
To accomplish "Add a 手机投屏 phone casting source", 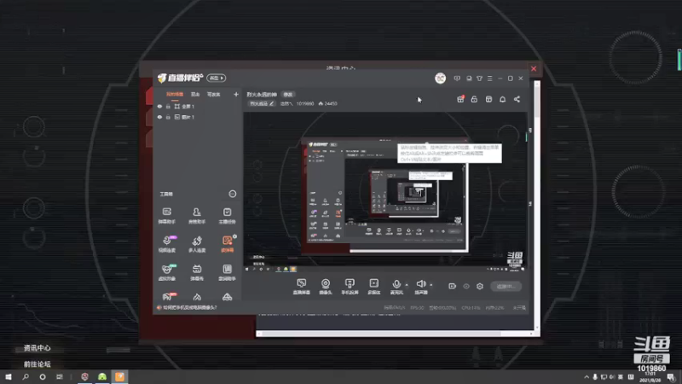I will coord(350,287).
